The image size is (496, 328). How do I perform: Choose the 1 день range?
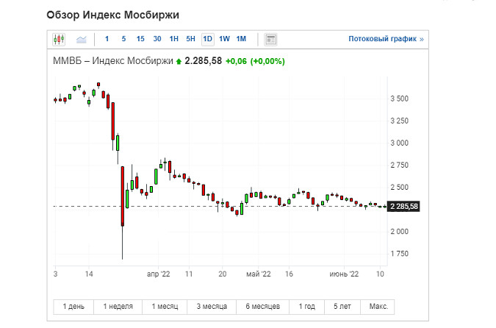[x=73, y=307]
